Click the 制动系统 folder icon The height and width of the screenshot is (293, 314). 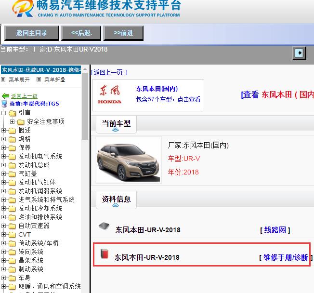(12, 269)
